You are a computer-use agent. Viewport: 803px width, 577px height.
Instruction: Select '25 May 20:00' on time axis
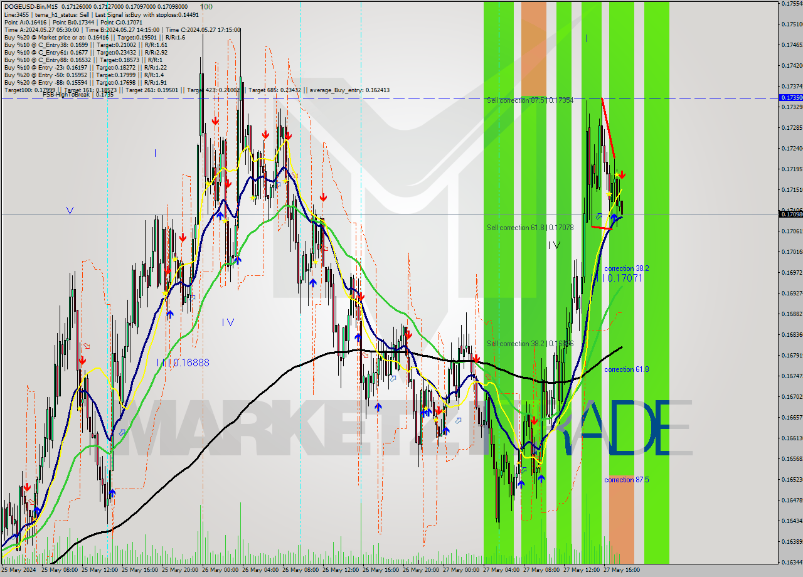click(179, 570)
